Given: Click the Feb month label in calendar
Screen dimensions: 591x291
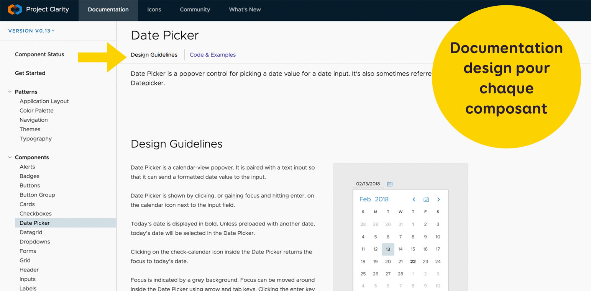Looking at the screenshot, I should click(365, 199).
